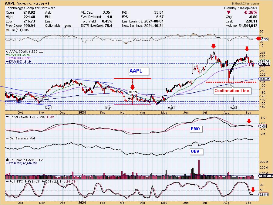Click the boxed OBV annotation

point(196,151)
